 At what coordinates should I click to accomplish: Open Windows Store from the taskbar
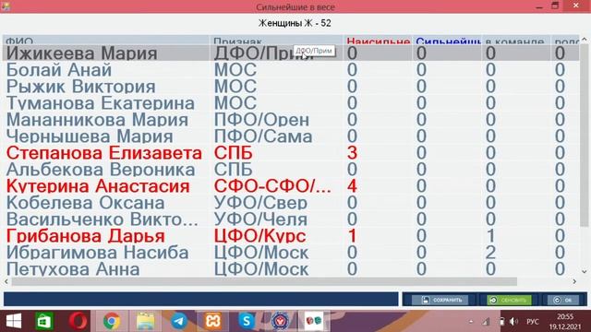[x=44, y=321]
